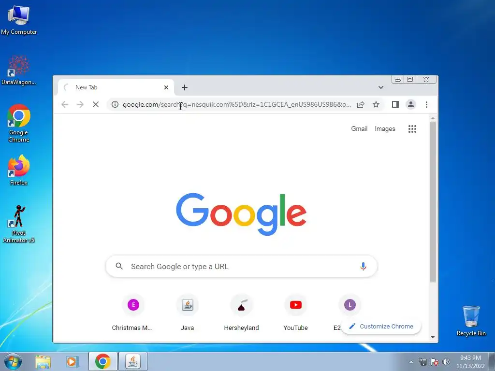Select the Firefox desktop shortcut
The width and height of the screenshot is (495, 371).
coord(19,170)
